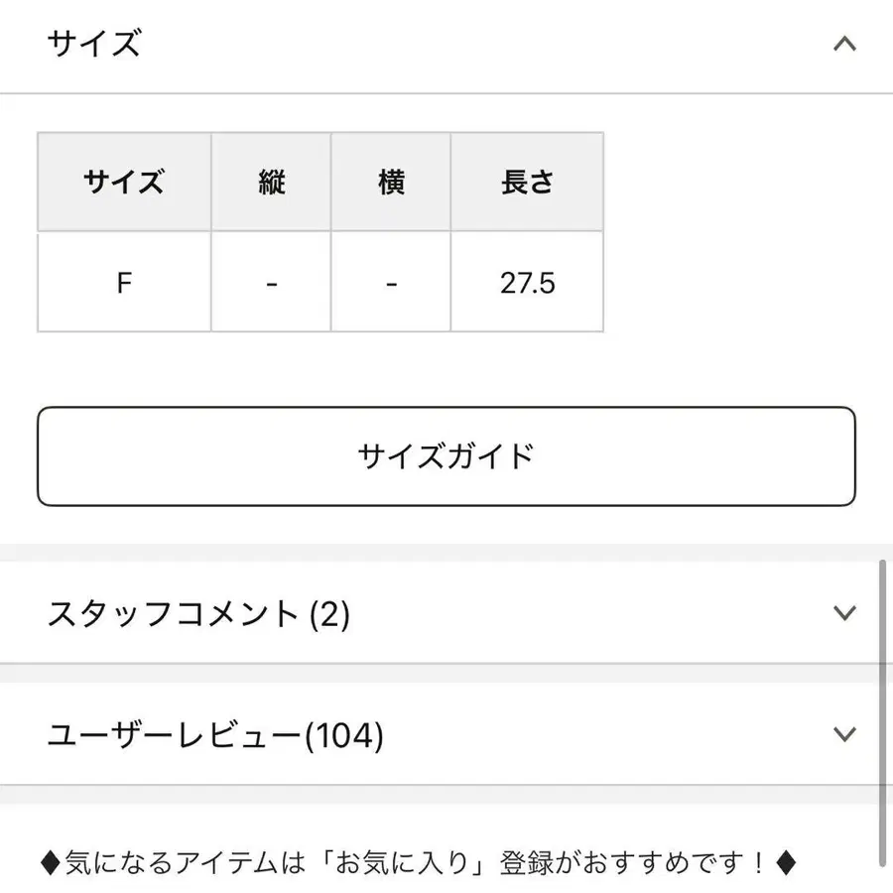
Task: Open the ユーザーレビュー(104) section label
Action: point(215,735)
